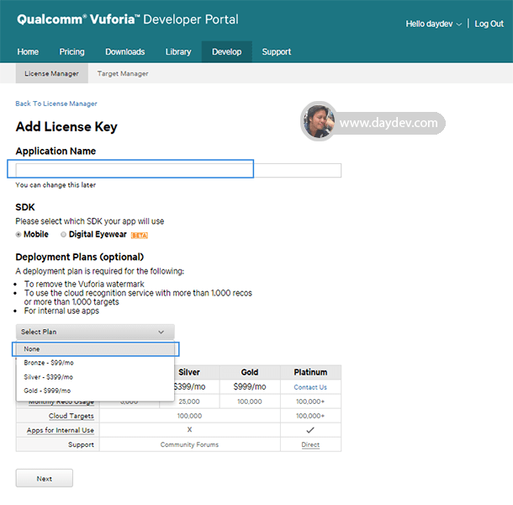Expand the Hello daydev account menu

click(x=434, y=24)
